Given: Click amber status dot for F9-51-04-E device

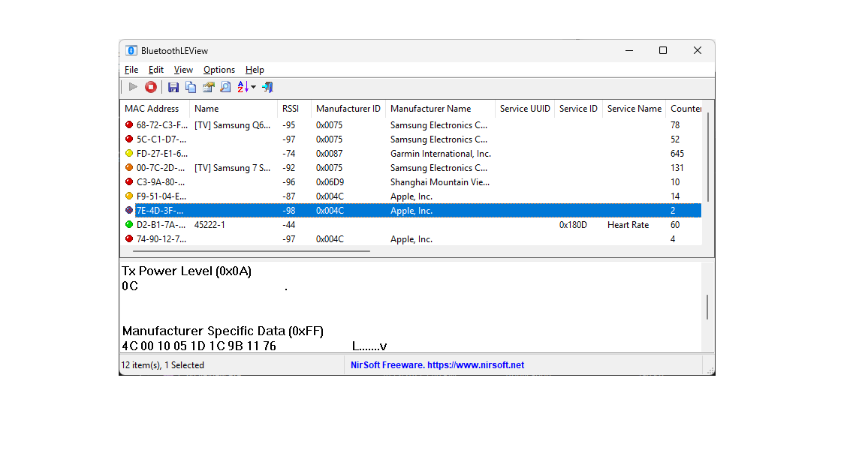Looking at the screenshot, I should pyautogui.click(x=129, y=196).
